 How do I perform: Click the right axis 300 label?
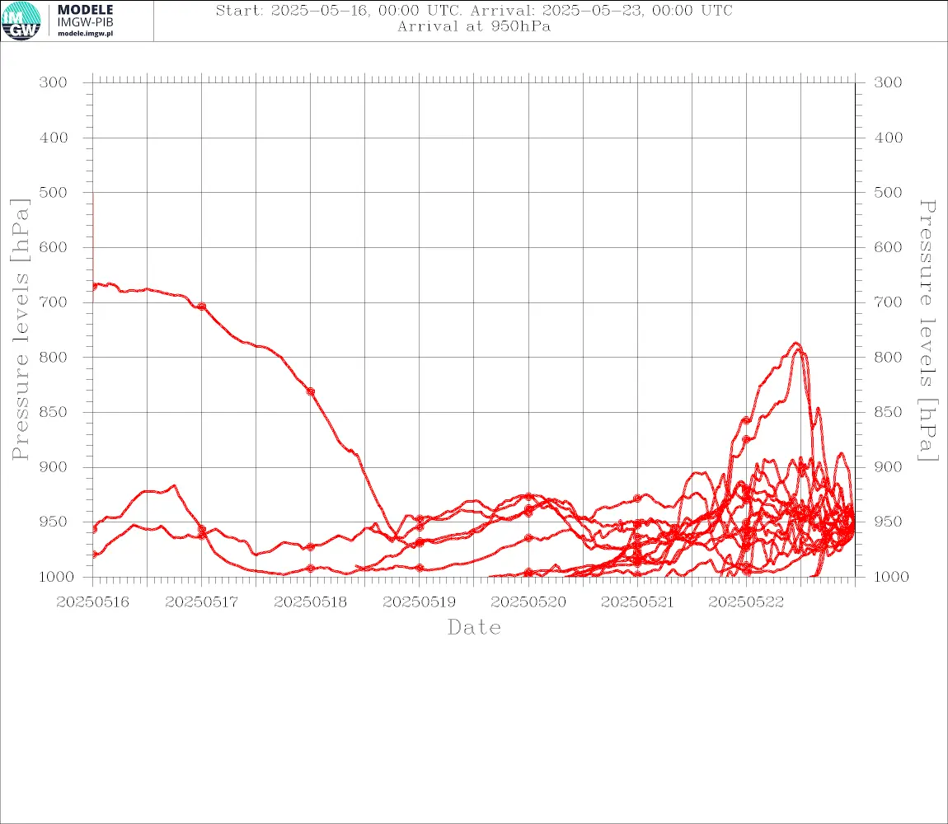(x=888, y=82)
